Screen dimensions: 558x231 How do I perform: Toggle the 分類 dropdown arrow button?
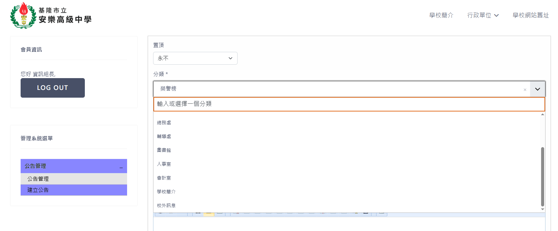click(x=537, y=89)
